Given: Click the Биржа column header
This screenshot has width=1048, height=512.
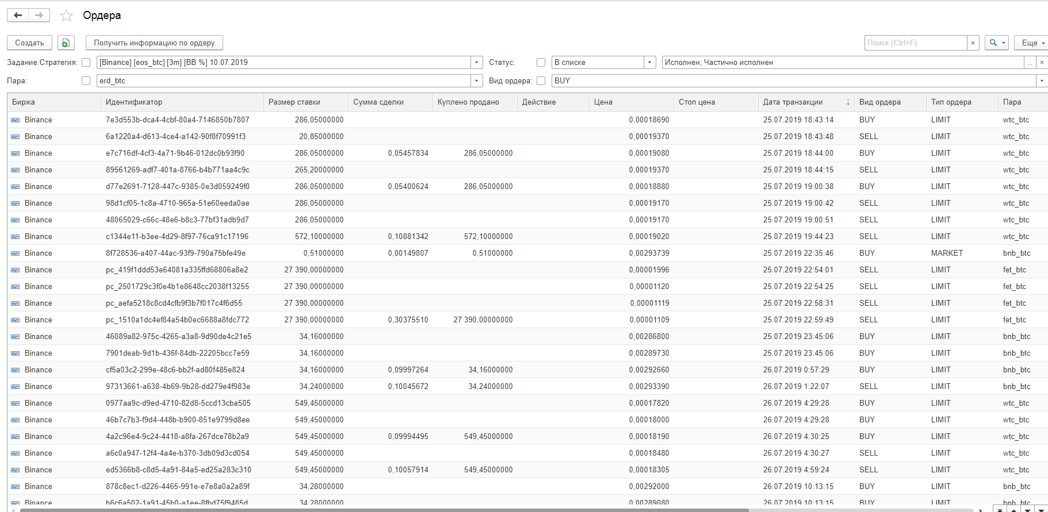Looking at the screenshot, I should coord(54,102).
